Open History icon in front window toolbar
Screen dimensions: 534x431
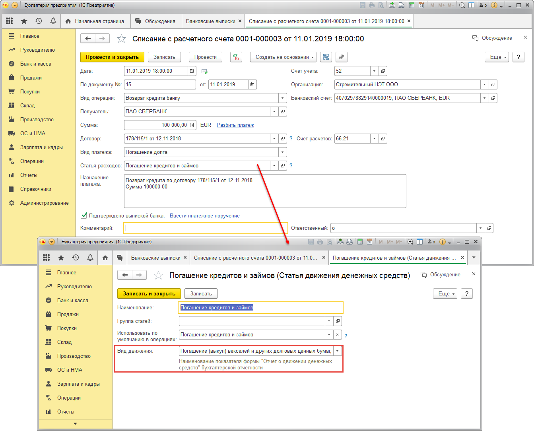76,258
